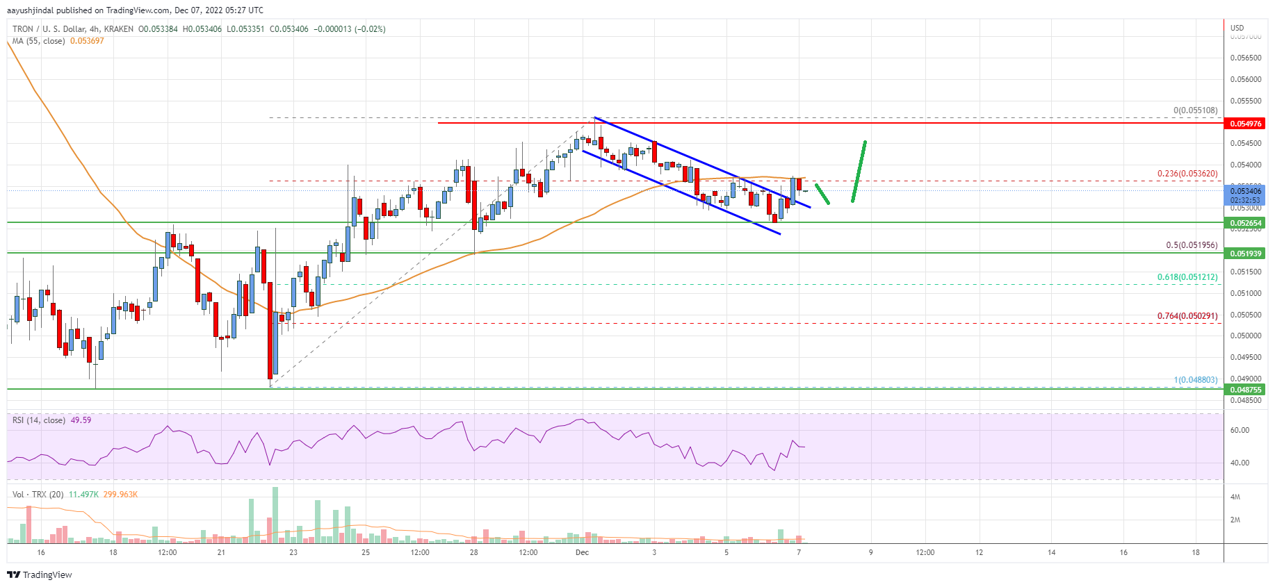Select the Vol · TRX (20) indicator label

(x=38, y=495)
